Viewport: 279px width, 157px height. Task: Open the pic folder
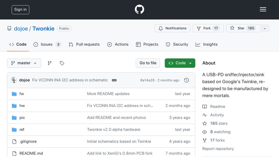22,118
